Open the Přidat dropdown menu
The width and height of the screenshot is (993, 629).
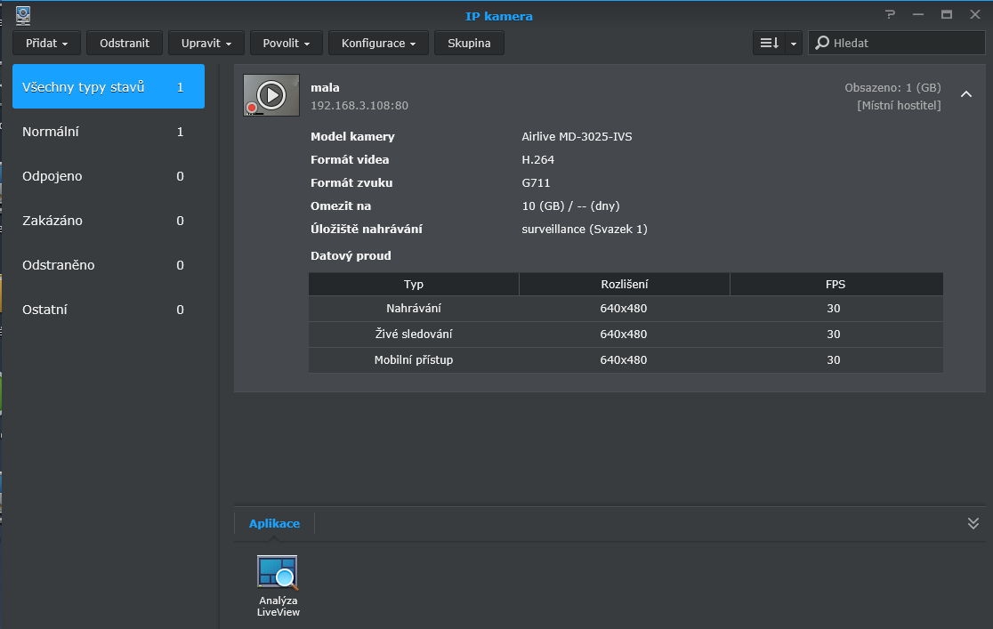[47, 43]
